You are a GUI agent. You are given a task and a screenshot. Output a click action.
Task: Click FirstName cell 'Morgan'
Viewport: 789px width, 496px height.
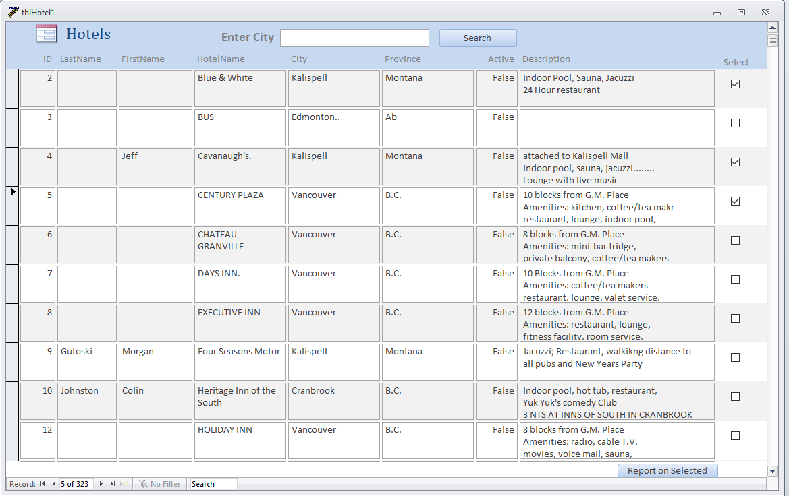(155, 363)
